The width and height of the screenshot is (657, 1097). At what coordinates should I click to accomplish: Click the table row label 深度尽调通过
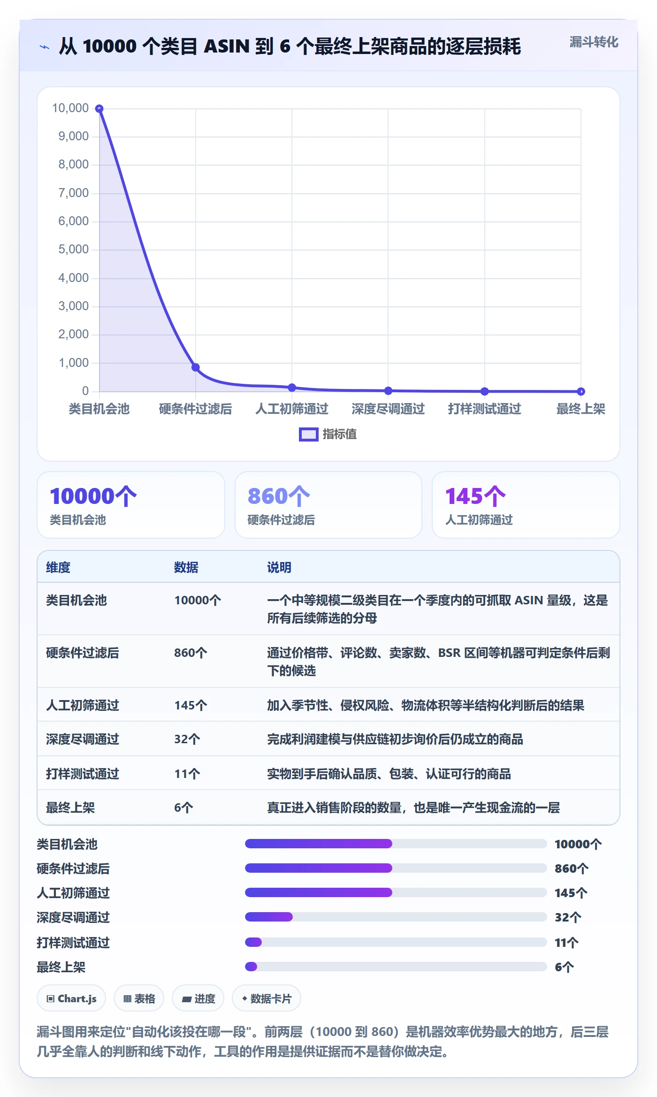[x=83, y=739]
